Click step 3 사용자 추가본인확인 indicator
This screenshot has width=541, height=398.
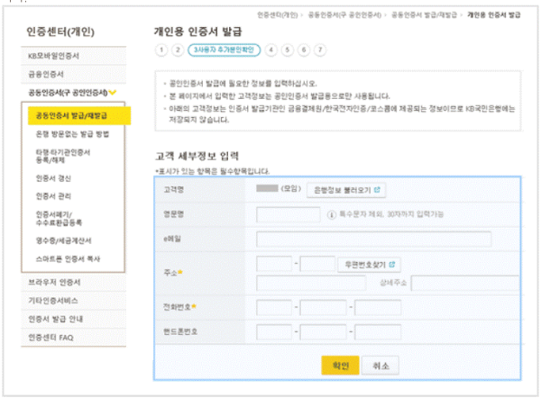(x=224, y=50)
